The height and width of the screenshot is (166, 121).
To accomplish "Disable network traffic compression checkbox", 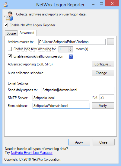I will click(10, 56).
